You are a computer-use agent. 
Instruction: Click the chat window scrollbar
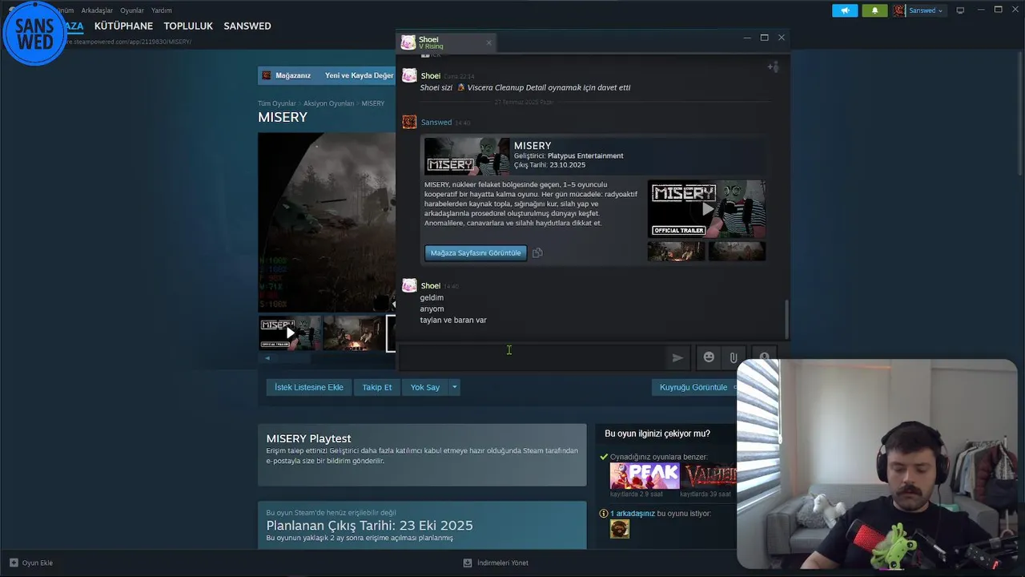(786, 319)
